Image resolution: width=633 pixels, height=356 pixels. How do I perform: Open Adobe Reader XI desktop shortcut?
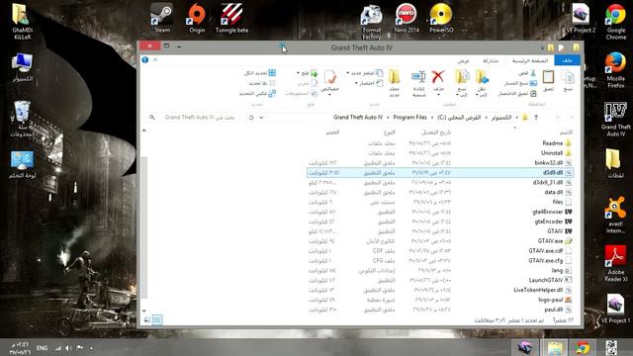coord(615,264)
